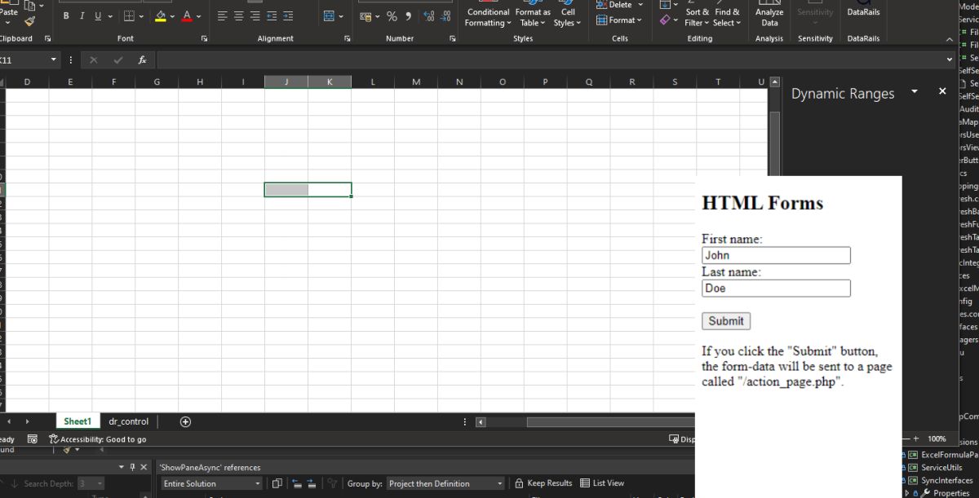Toggle Keep Results in references window
Viewport: 979px width, 498px height.
coord(543,483)
